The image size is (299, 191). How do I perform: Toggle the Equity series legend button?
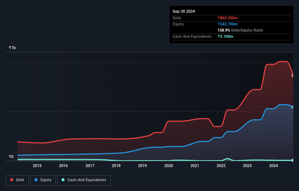click(43, 180)
